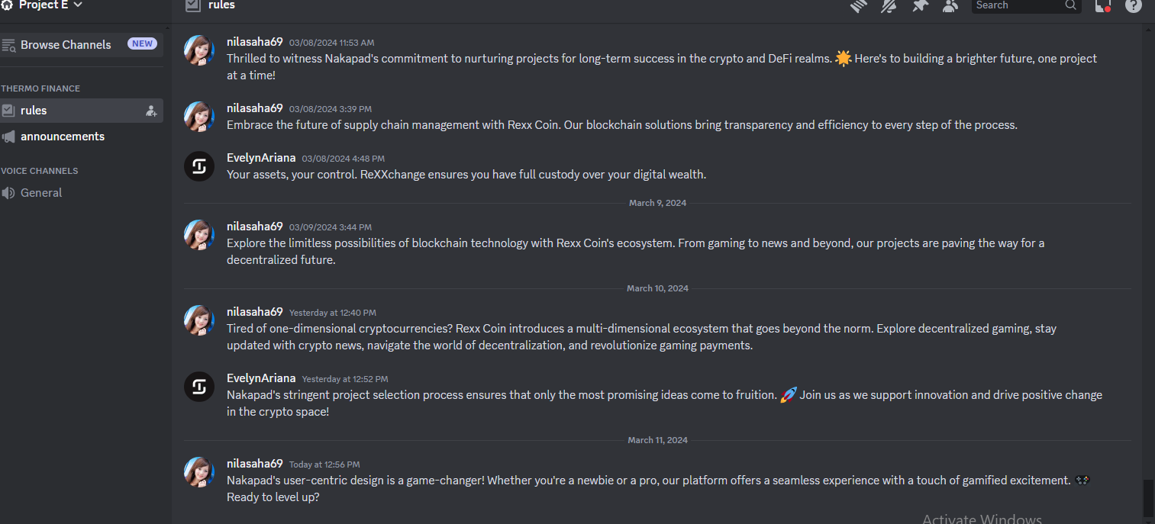The image size is (1155, 524).
Task: Collapse the VOICE CHANNELS category
Action: [40, 171]
